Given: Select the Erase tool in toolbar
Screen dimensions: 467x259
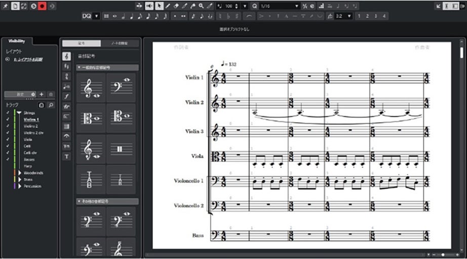Looking at the screenshot, I should coord(176,6).
